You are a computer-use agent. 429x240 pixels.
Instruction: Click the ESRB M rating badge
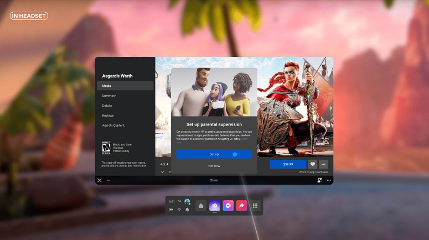106,148
